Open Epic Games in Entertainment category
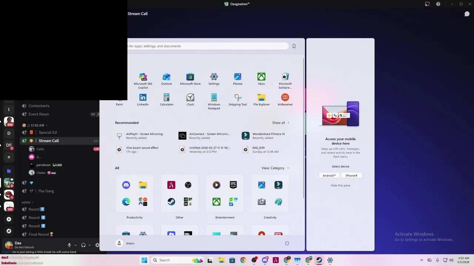 tap(233, 185)
